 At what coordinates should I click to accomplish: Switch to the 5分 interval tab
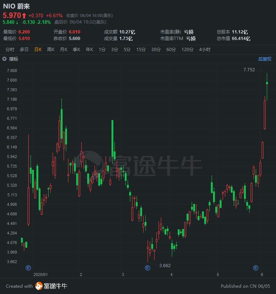(x=127, y=50)
